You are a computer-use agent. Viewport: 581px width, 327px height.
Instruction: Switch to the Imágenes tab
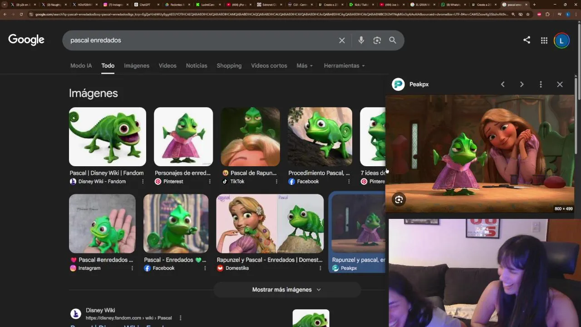pos(137,66)
